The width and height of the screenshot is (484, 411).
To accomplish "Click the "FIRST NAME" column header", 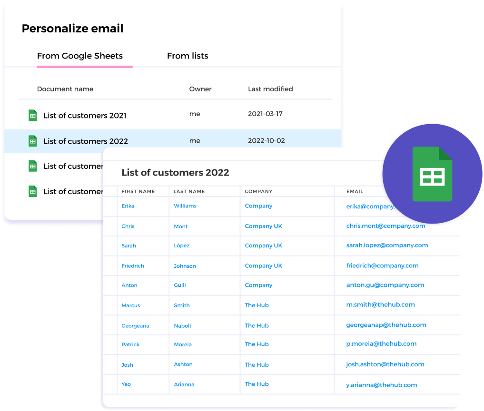I will tap(138, 191).
